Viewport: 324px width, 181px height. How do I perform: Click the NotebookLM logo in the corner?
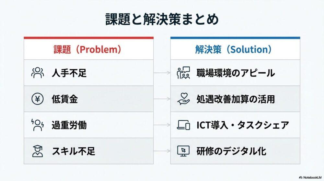310,177
